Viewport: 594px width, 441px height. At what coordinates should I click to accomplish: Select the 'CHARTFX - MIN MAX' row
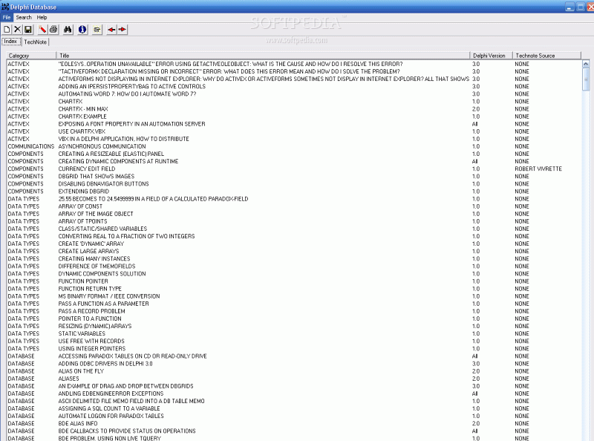pos(294,109)
